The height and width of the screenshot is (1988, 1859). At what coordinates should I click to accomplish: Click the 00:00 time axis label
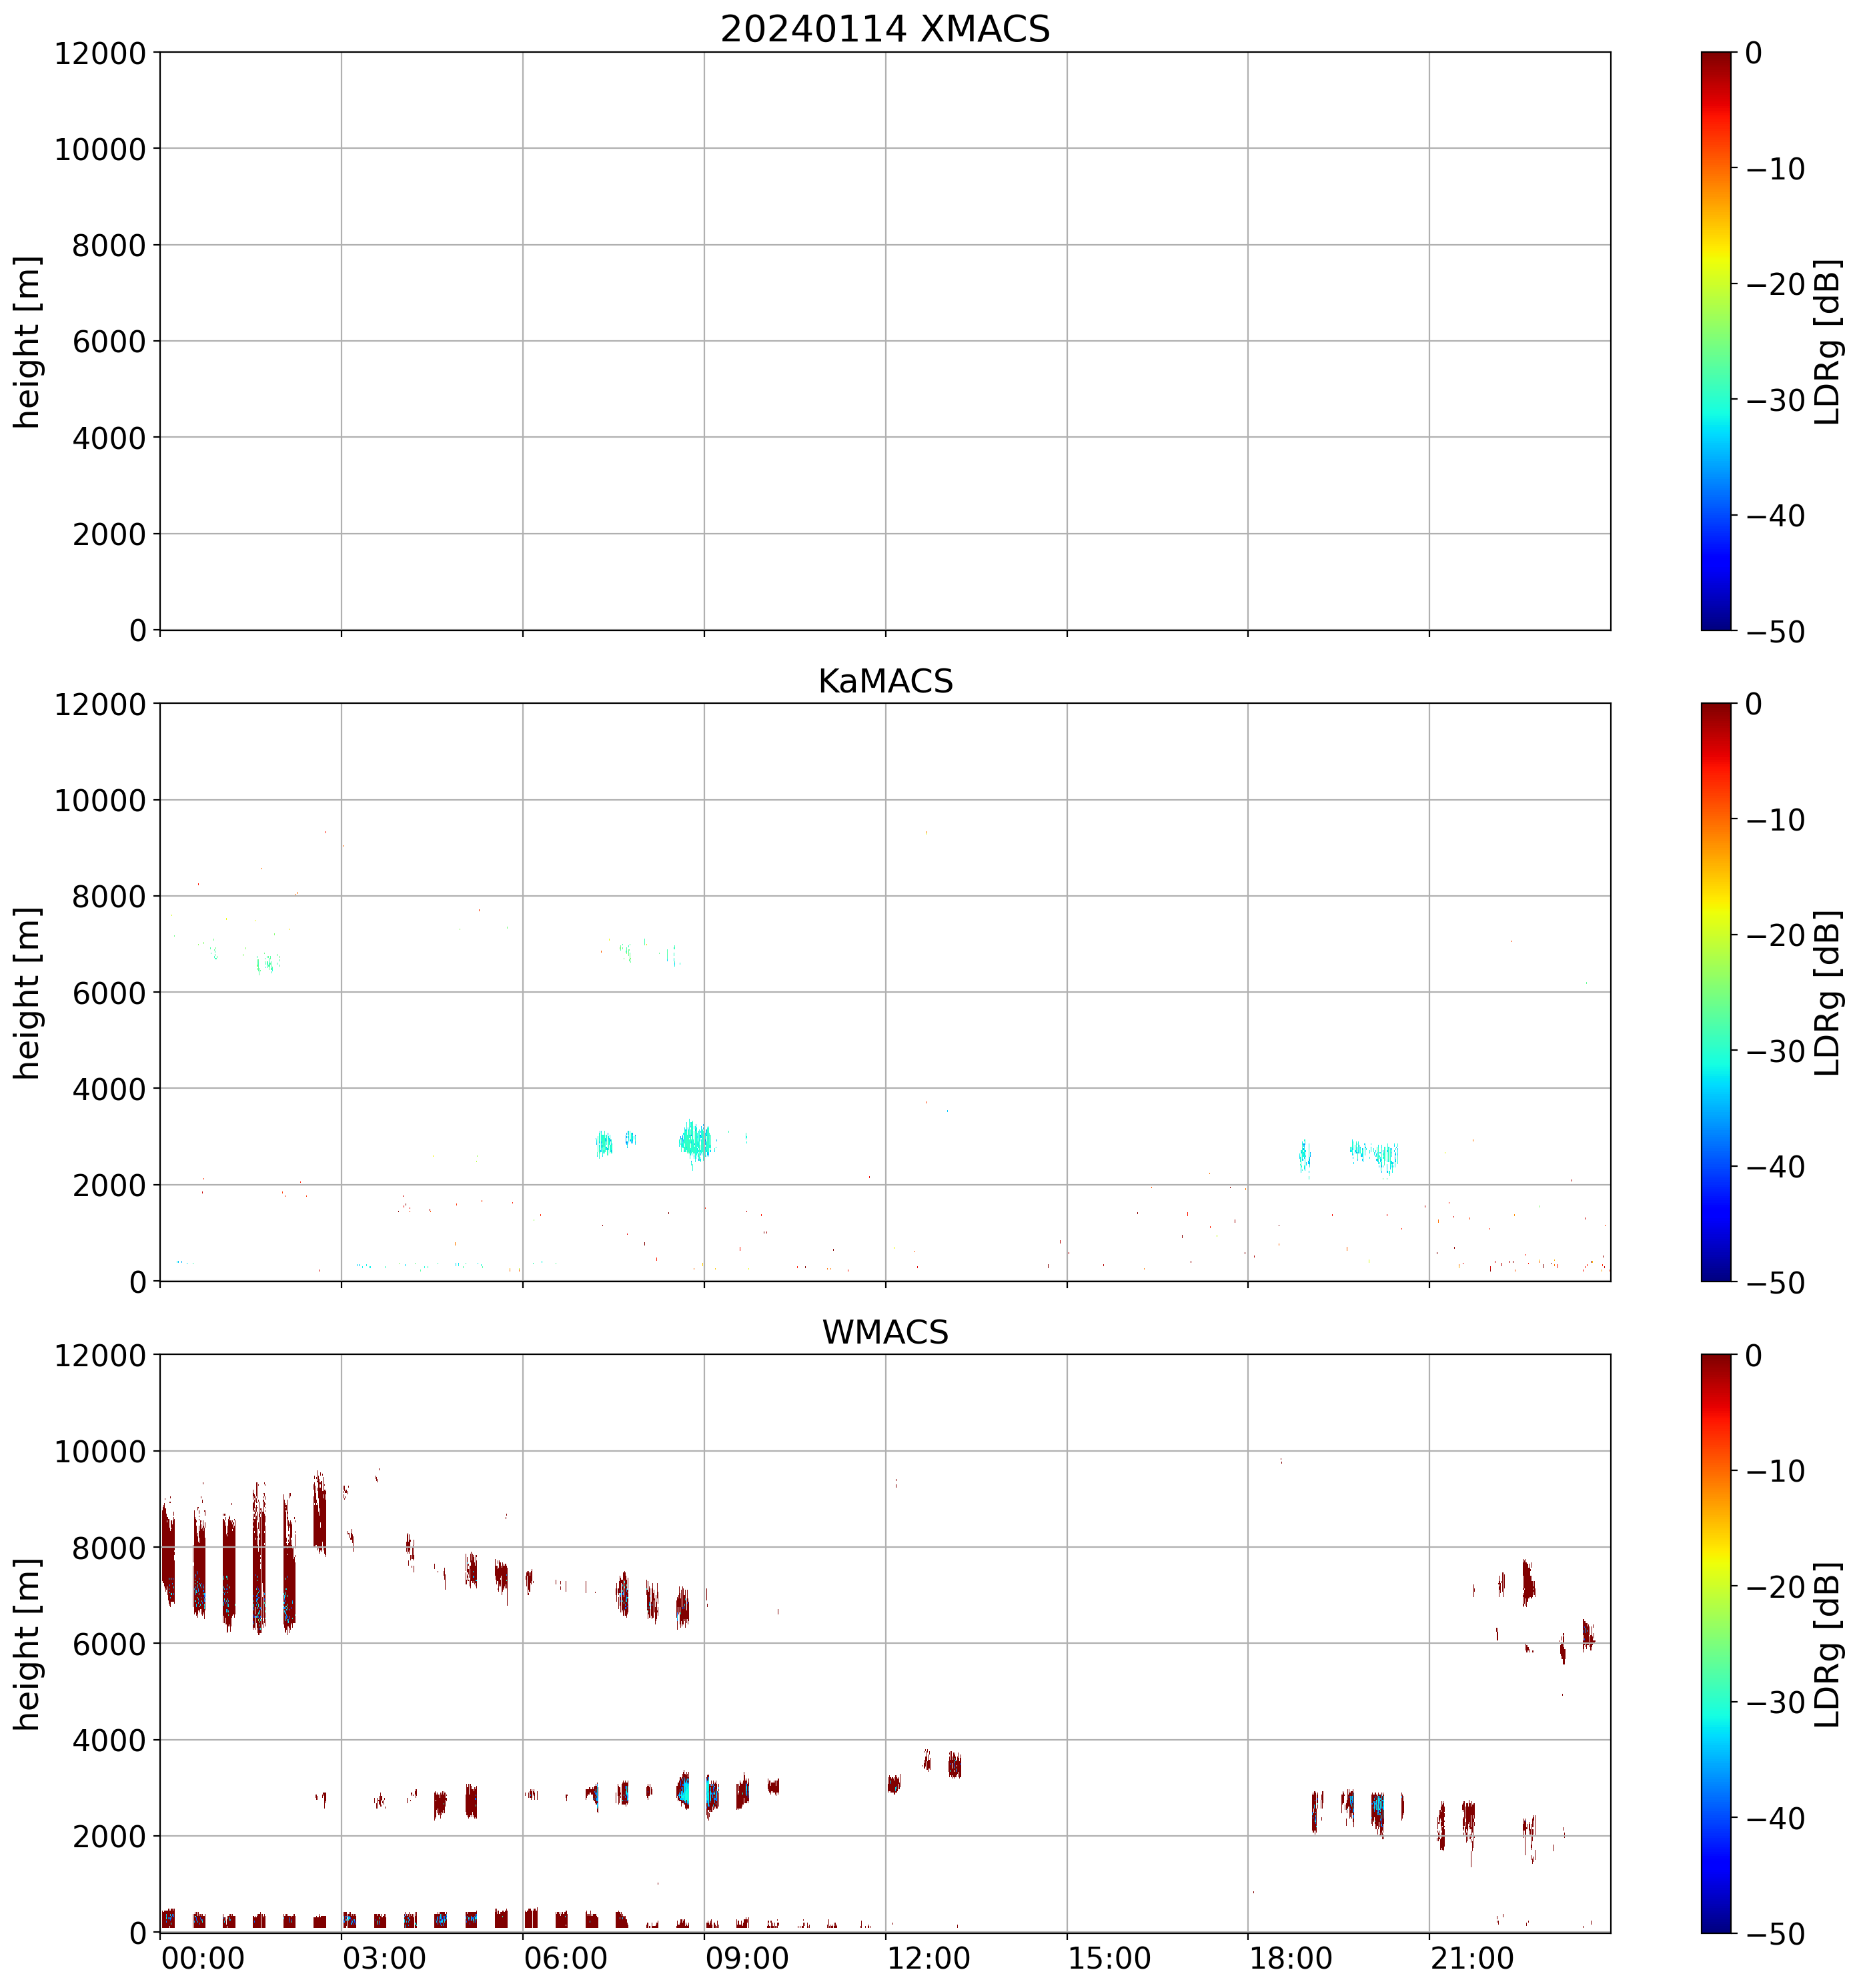tap(203, 1958)
